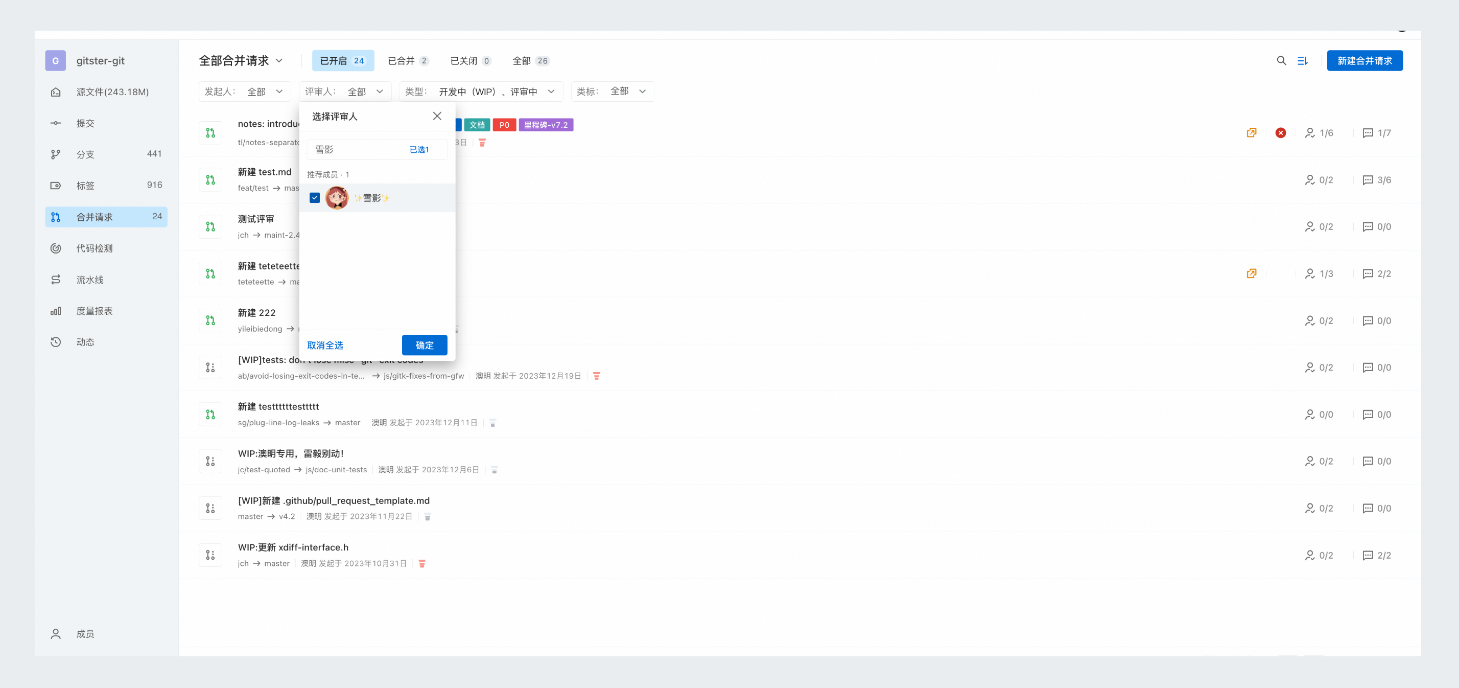Open WIP:澳明专用，雷毅别动! merge request
This screenshot has width=1459, height=688.
291,453
